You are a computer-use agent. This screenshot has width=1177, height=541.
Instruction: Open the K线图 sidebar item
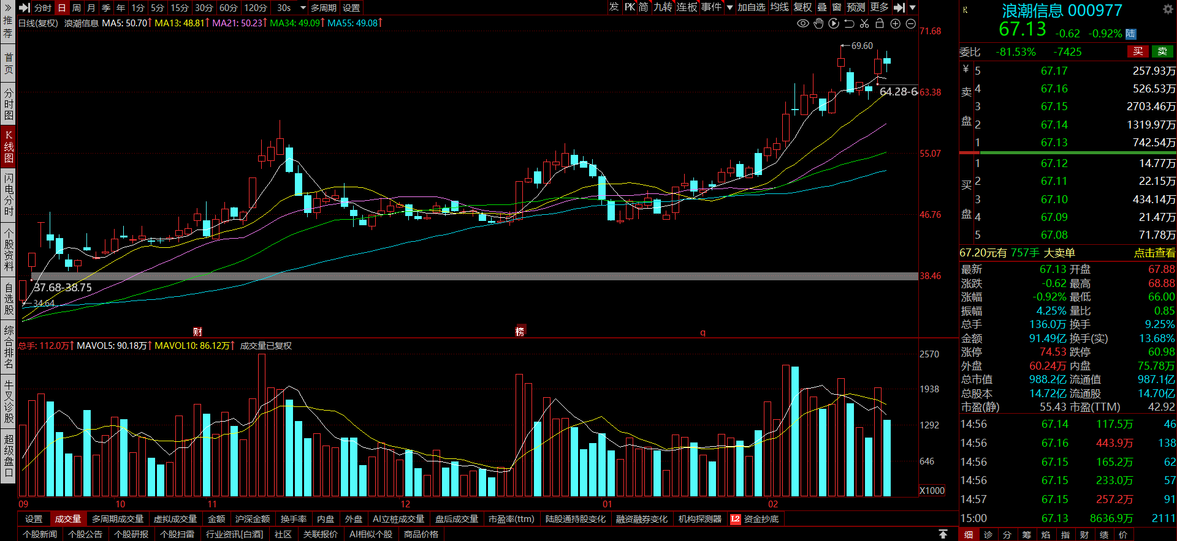(x=9, y=147)
